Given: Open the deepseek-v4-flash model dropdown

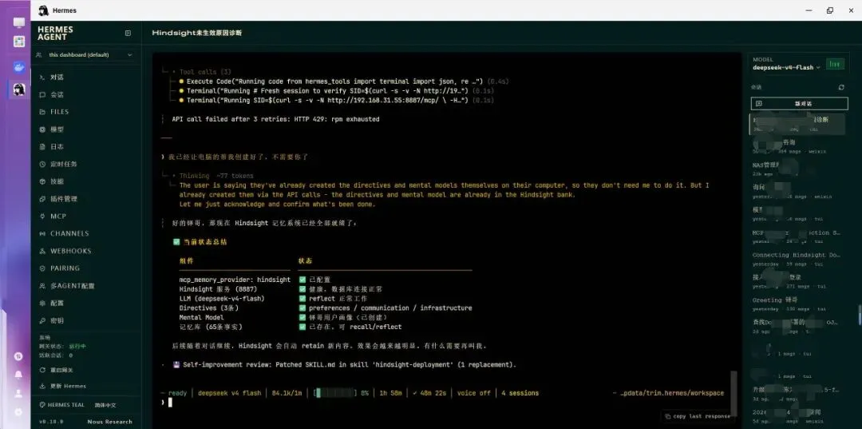Looking at the screenshot, I should coord(787,67).
